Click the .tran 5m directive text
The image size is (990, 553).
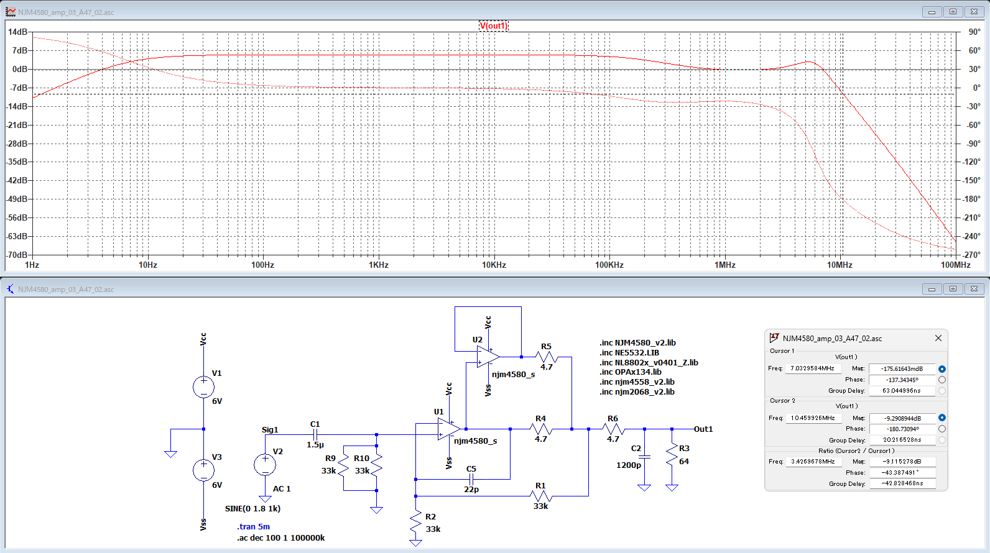coord(253,527)
